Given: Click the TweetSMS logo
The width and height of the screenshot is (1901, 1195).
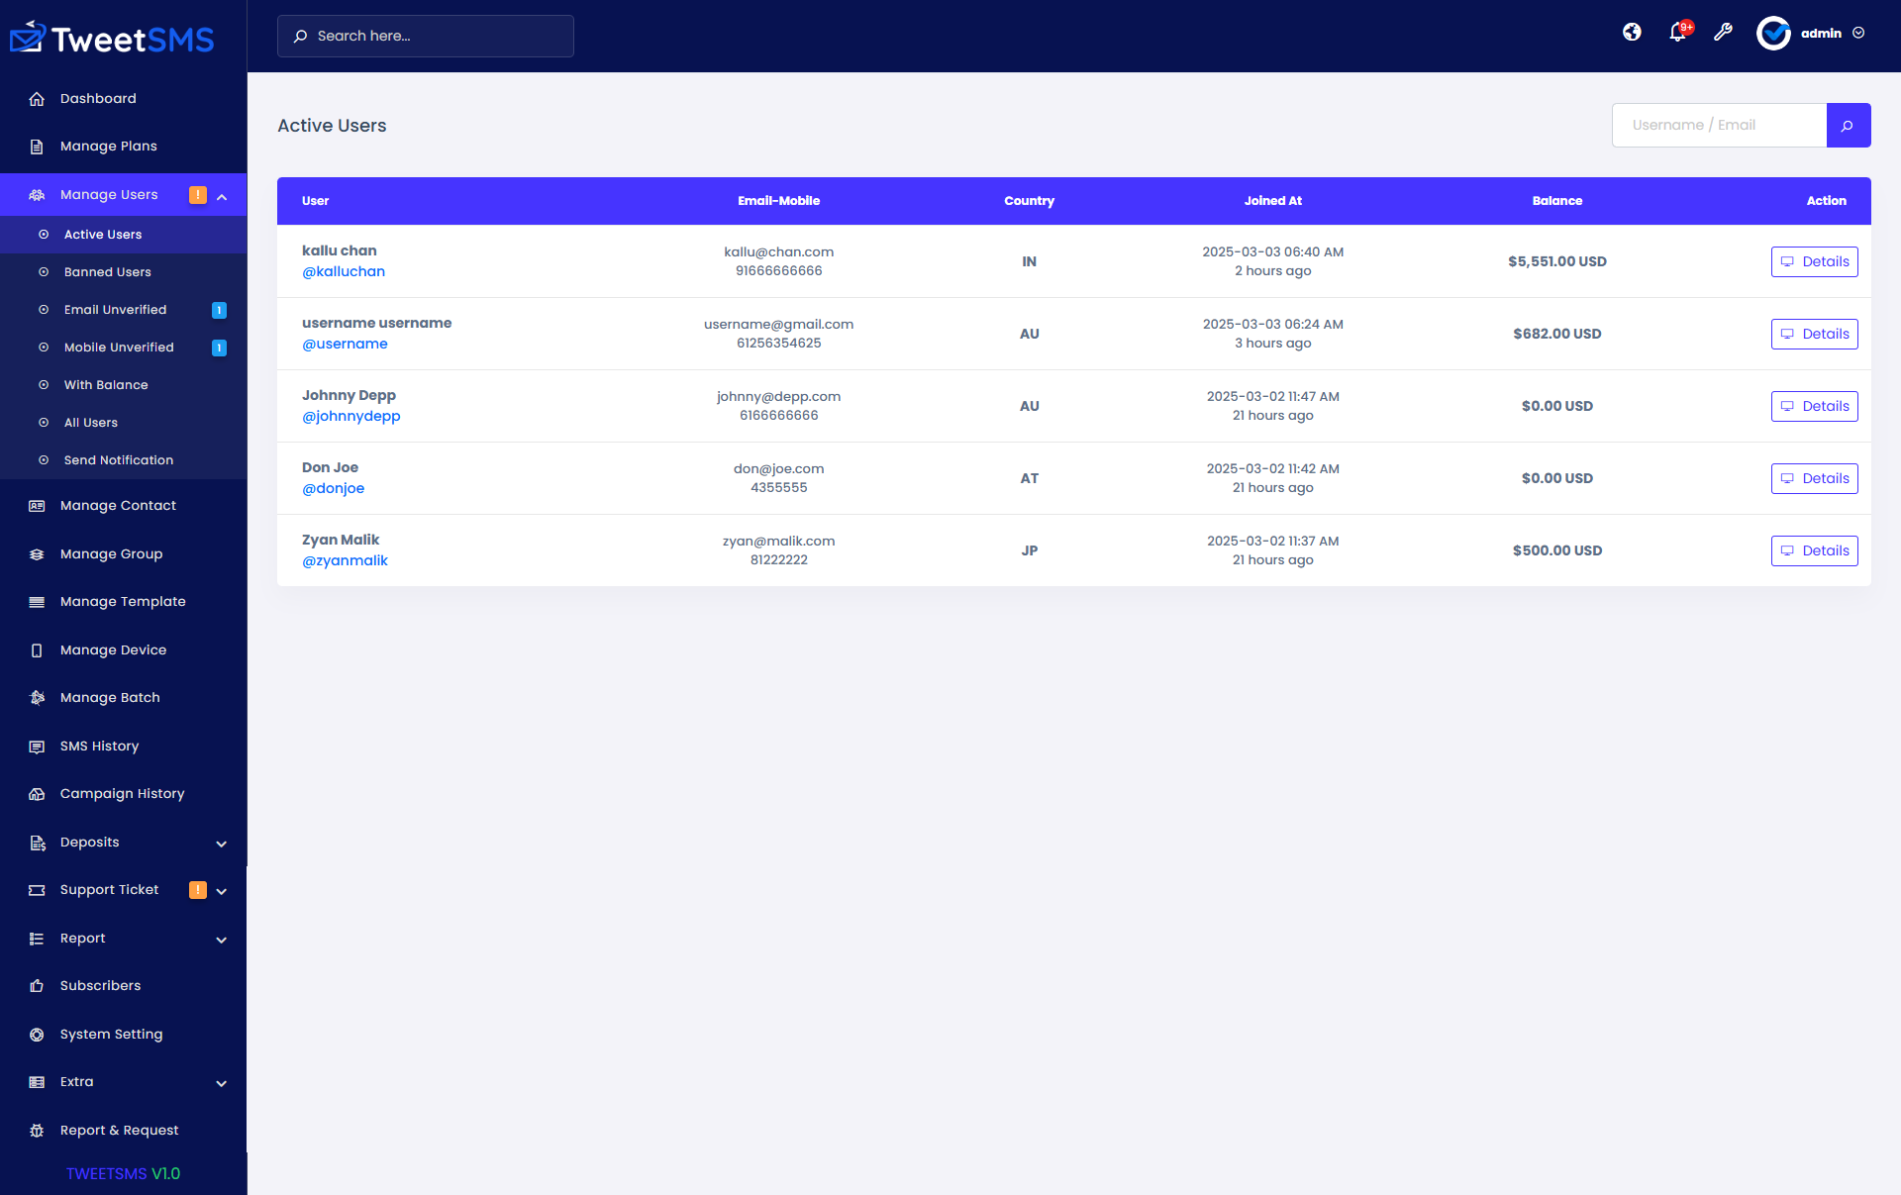Looking at the screenshot, I should (113, 39).
